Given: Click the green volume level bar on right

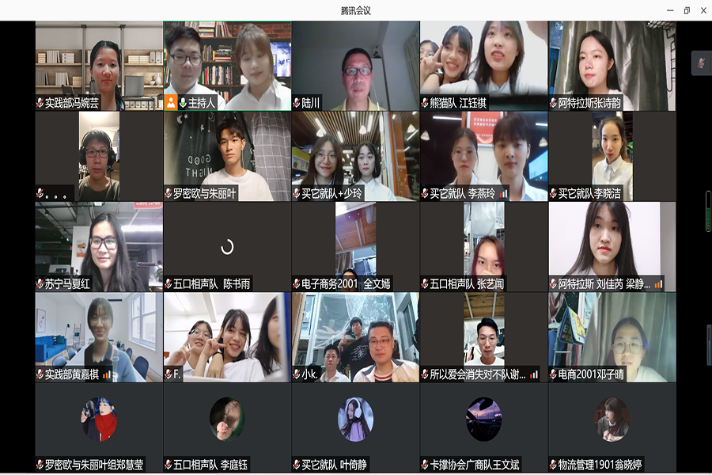Looking at the screenshot, I should [x=708, y=211].
